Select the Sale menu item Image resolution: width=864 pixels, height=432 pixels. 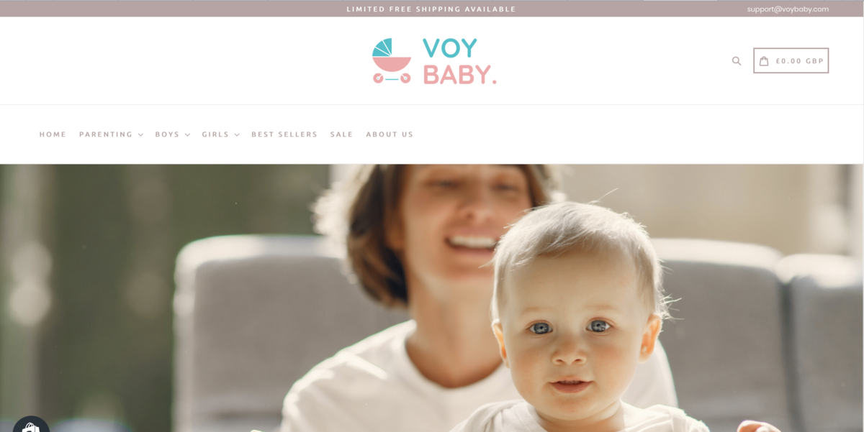(x=341, y=134)
